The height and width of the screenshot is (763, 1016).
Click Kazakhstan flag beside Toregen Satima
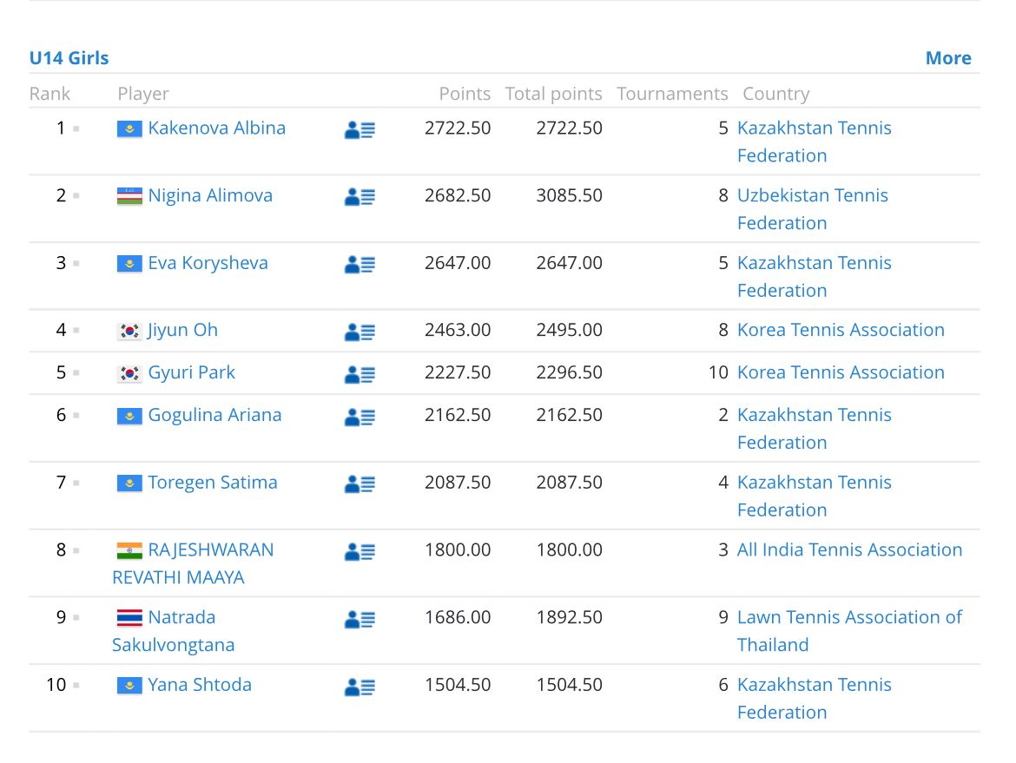click(x=129, y=483)
